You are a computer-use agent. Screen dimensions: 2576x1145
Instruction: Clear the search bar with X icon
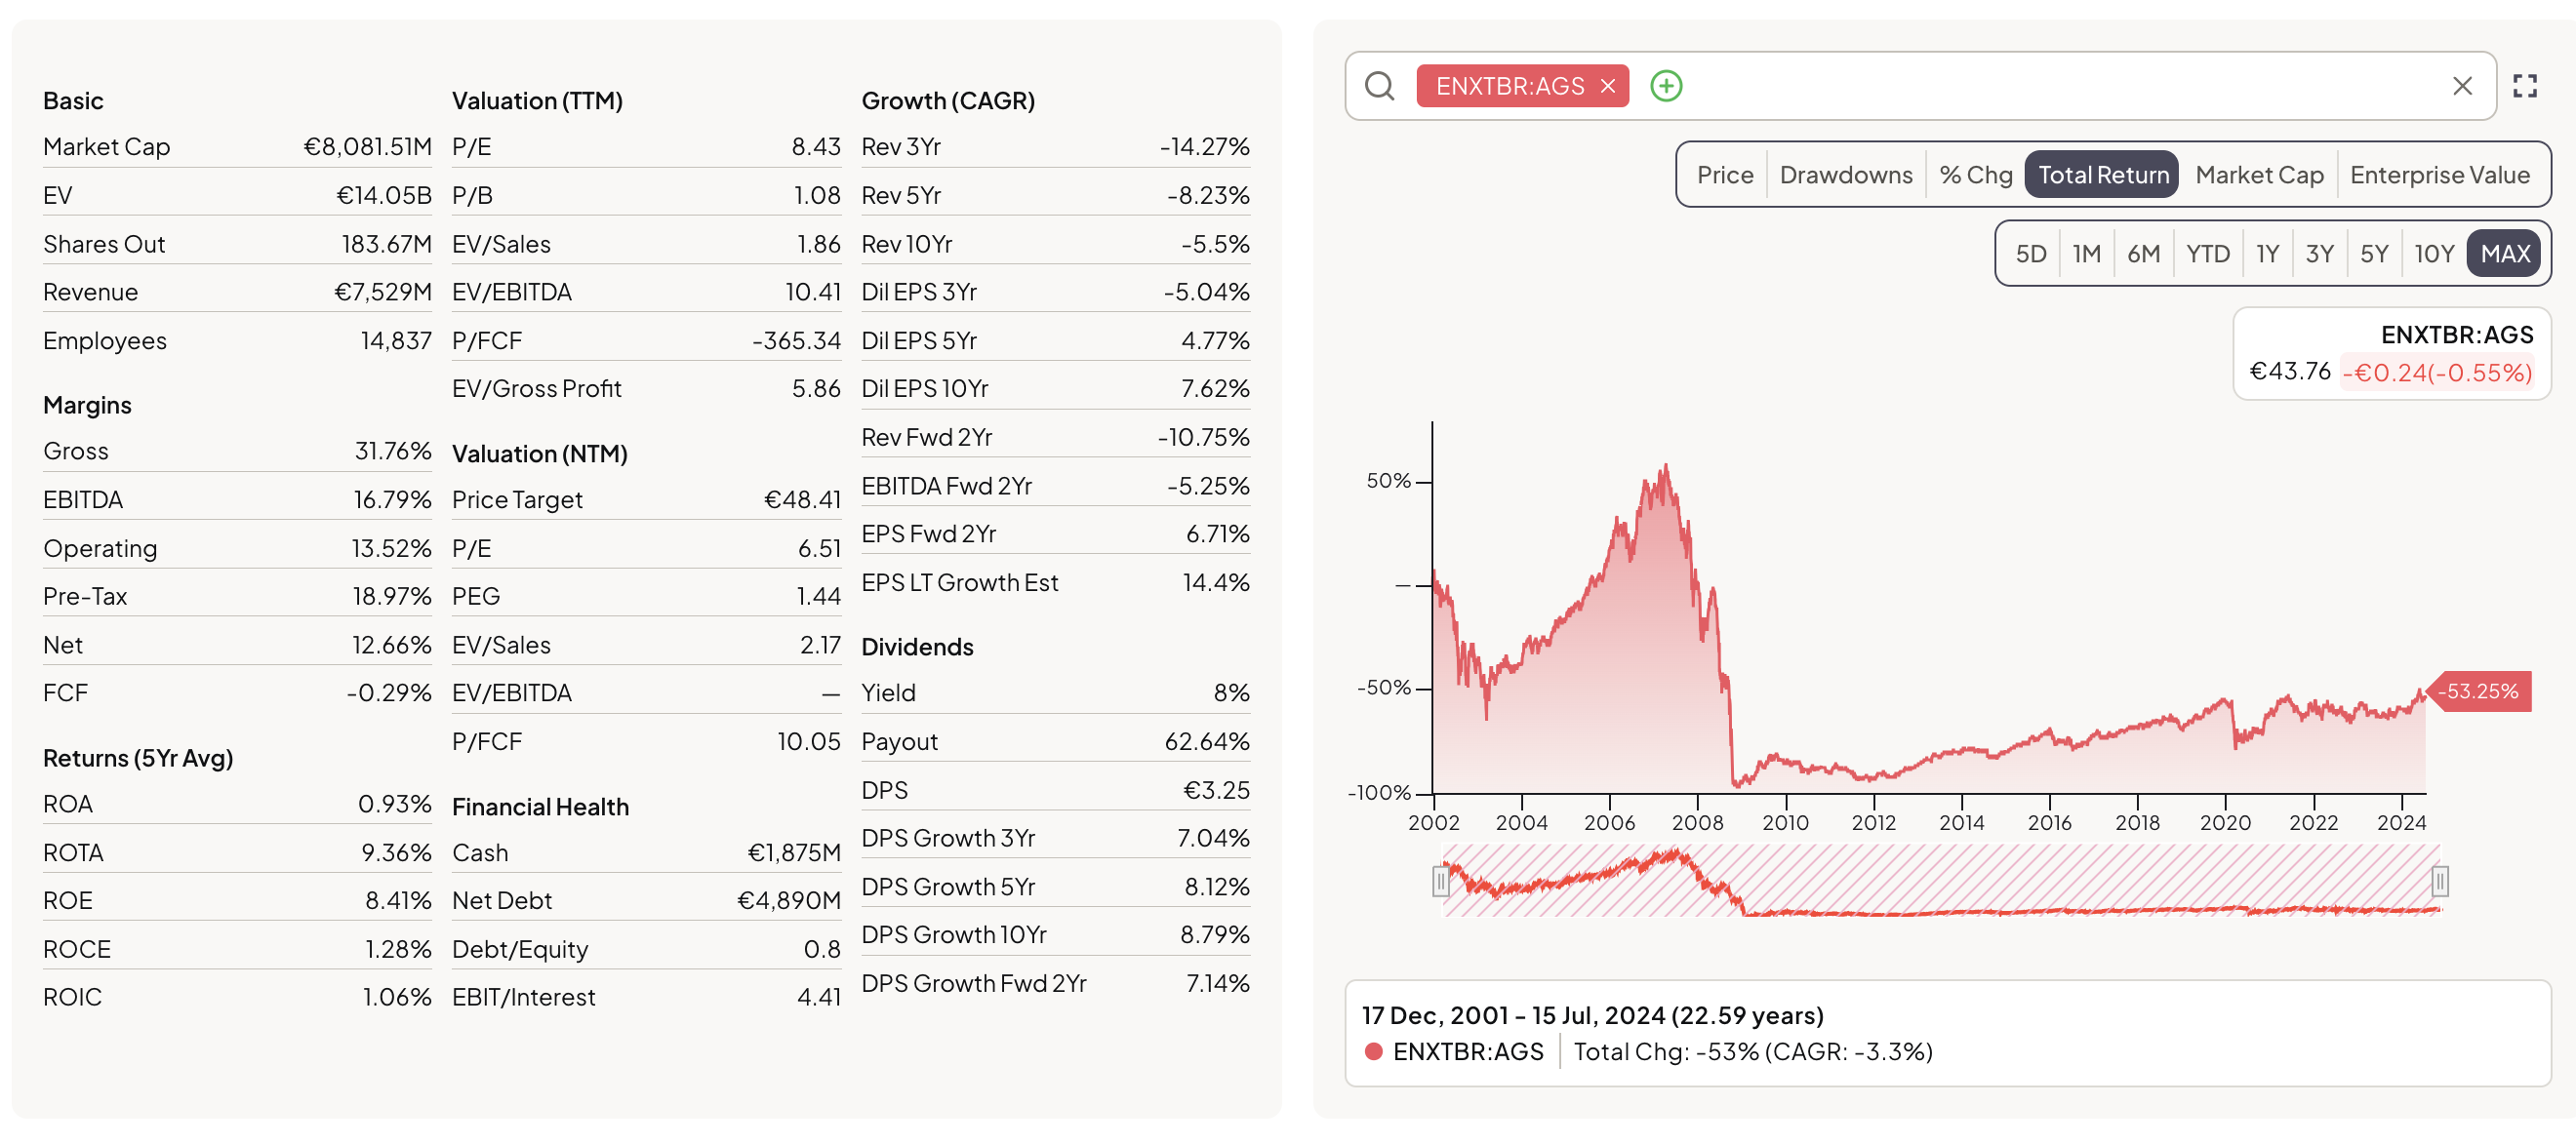coord(2462,86)
